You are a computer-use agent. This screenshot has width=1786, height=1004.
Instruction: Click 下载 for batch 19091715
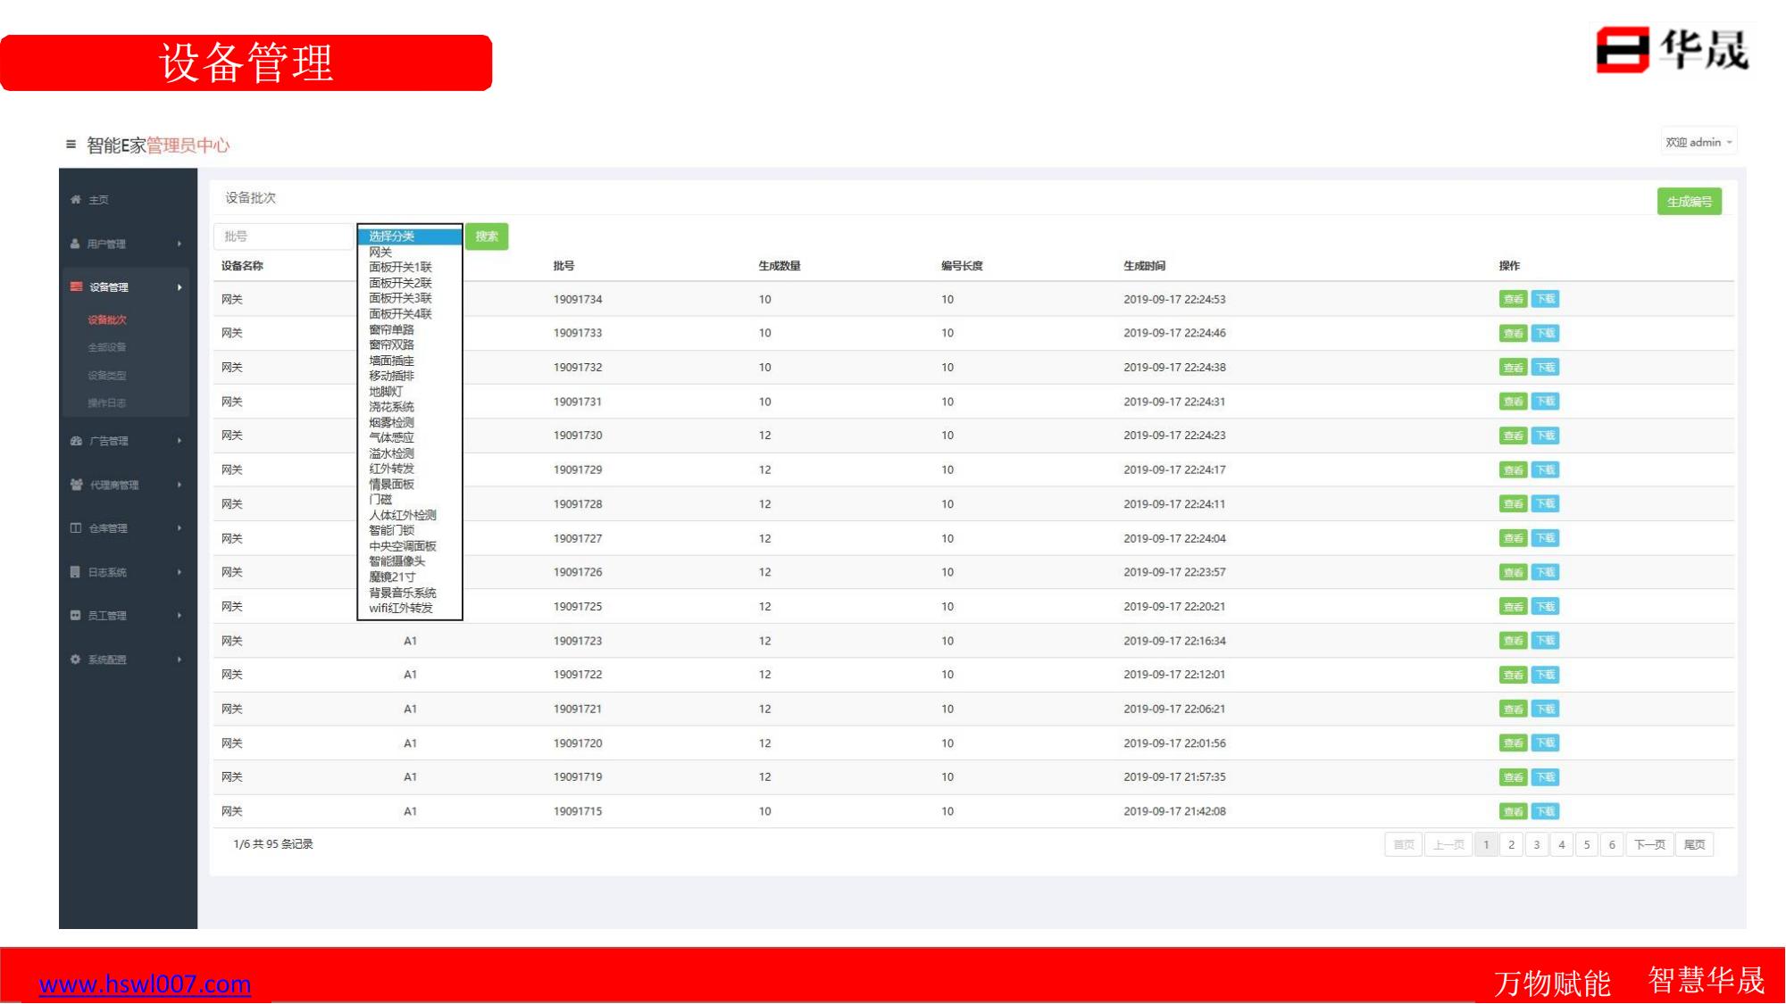tap(1546, 811)
